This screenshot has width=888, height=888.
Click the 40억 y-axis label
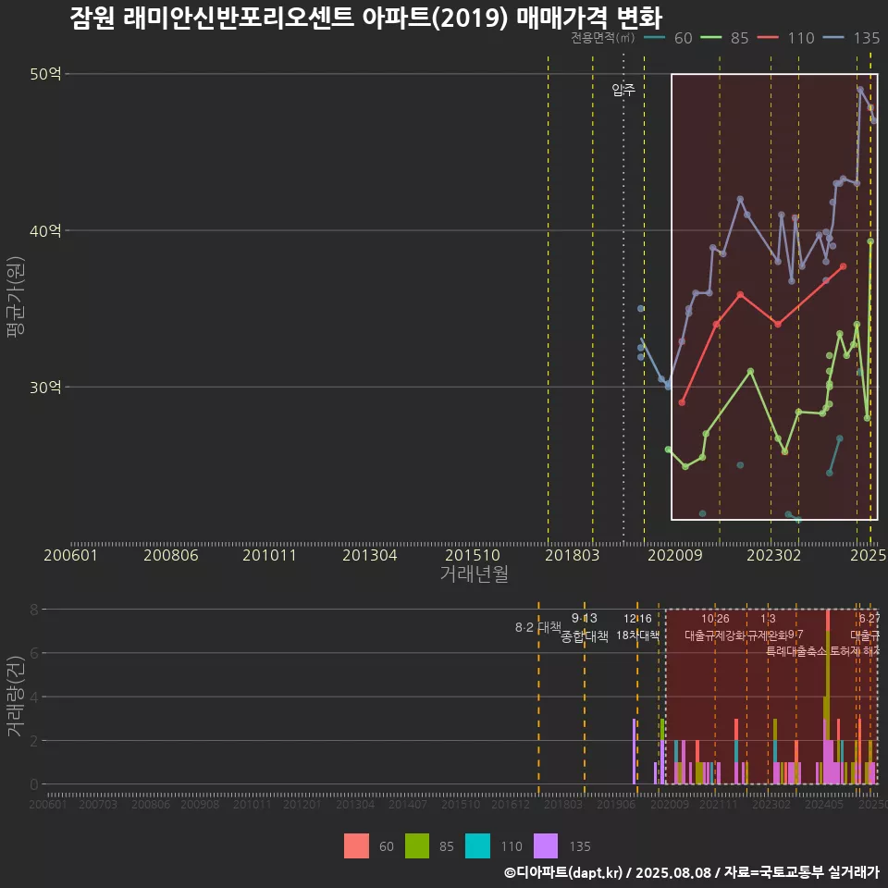point(45,230)
